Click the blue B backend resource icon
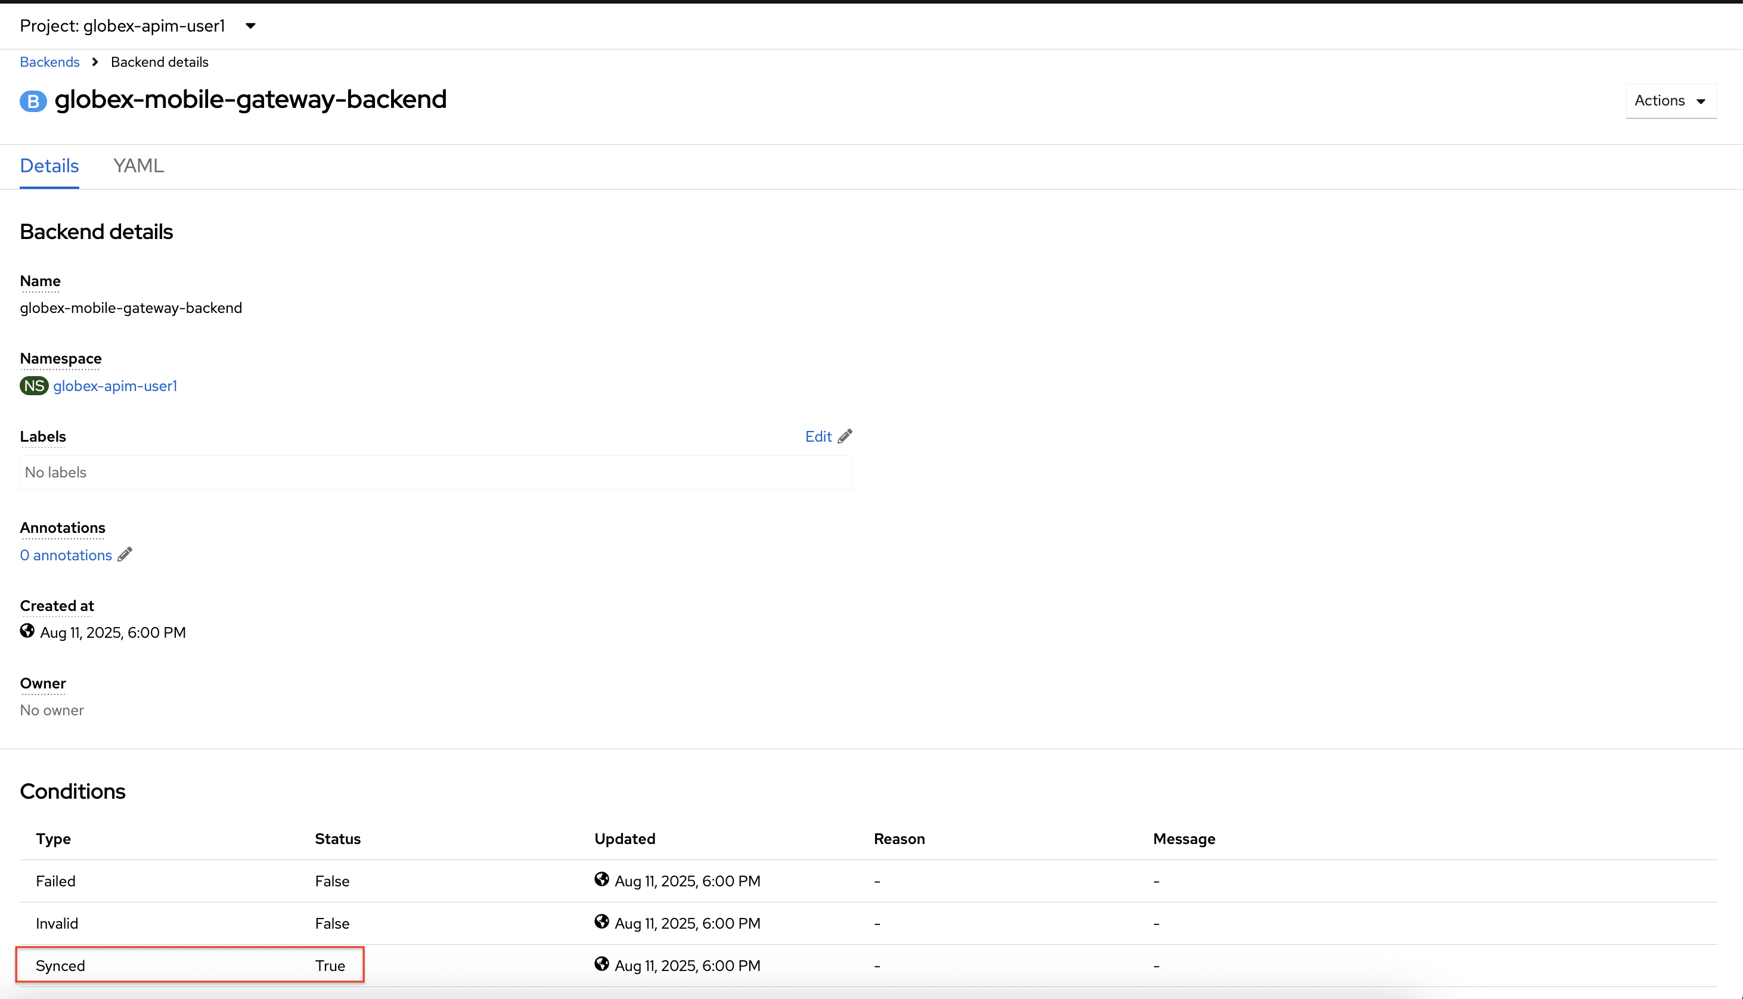Viewport: 1743px width, 999px height. click(33, 101)
